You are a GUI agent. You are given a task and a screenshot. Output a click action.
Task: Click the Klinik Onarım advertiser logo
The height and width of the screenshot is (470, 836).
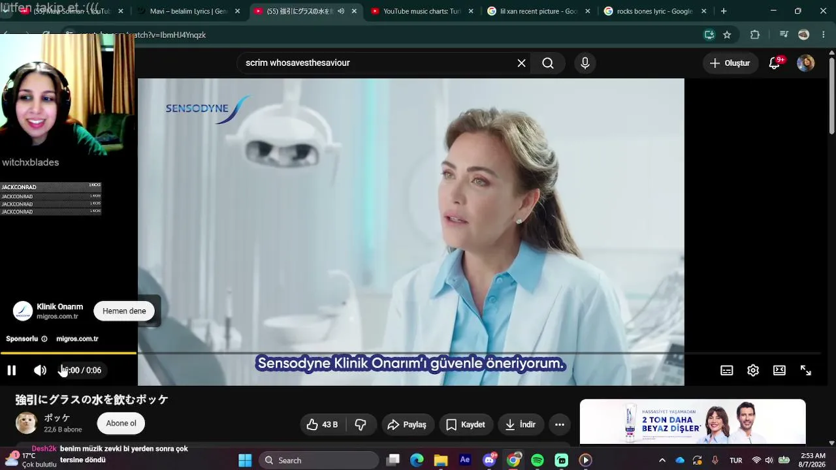23,311
